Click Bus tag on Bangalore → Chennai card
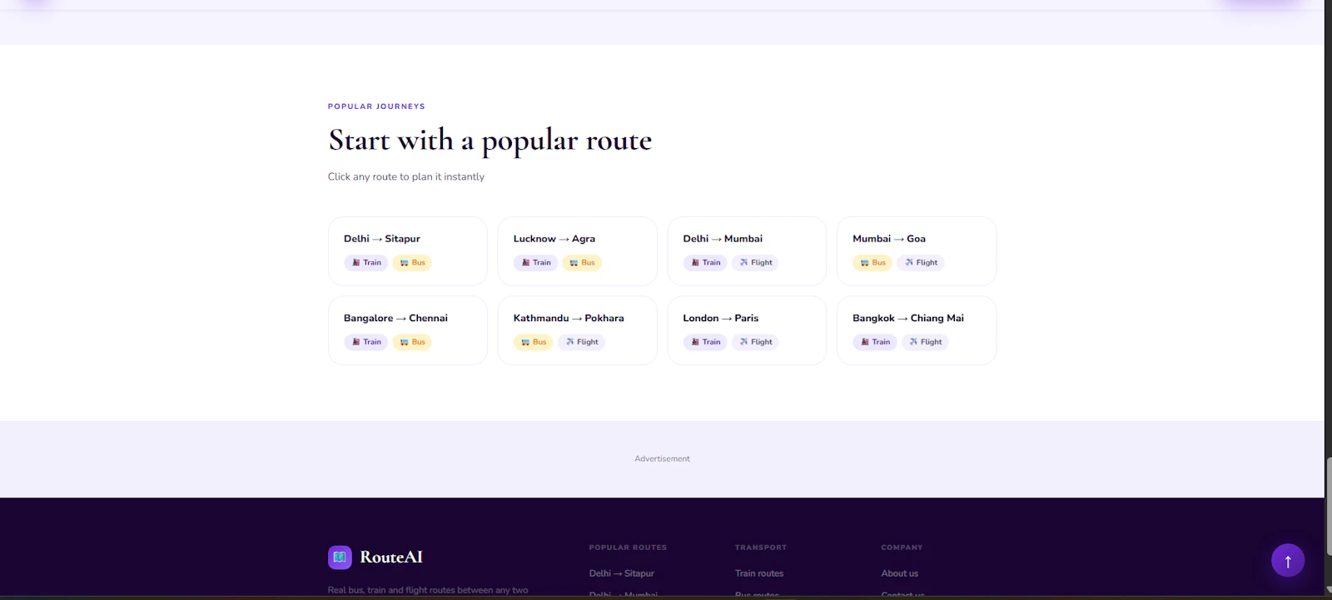This screenshot has height=600, width=1332. [413, 342]
